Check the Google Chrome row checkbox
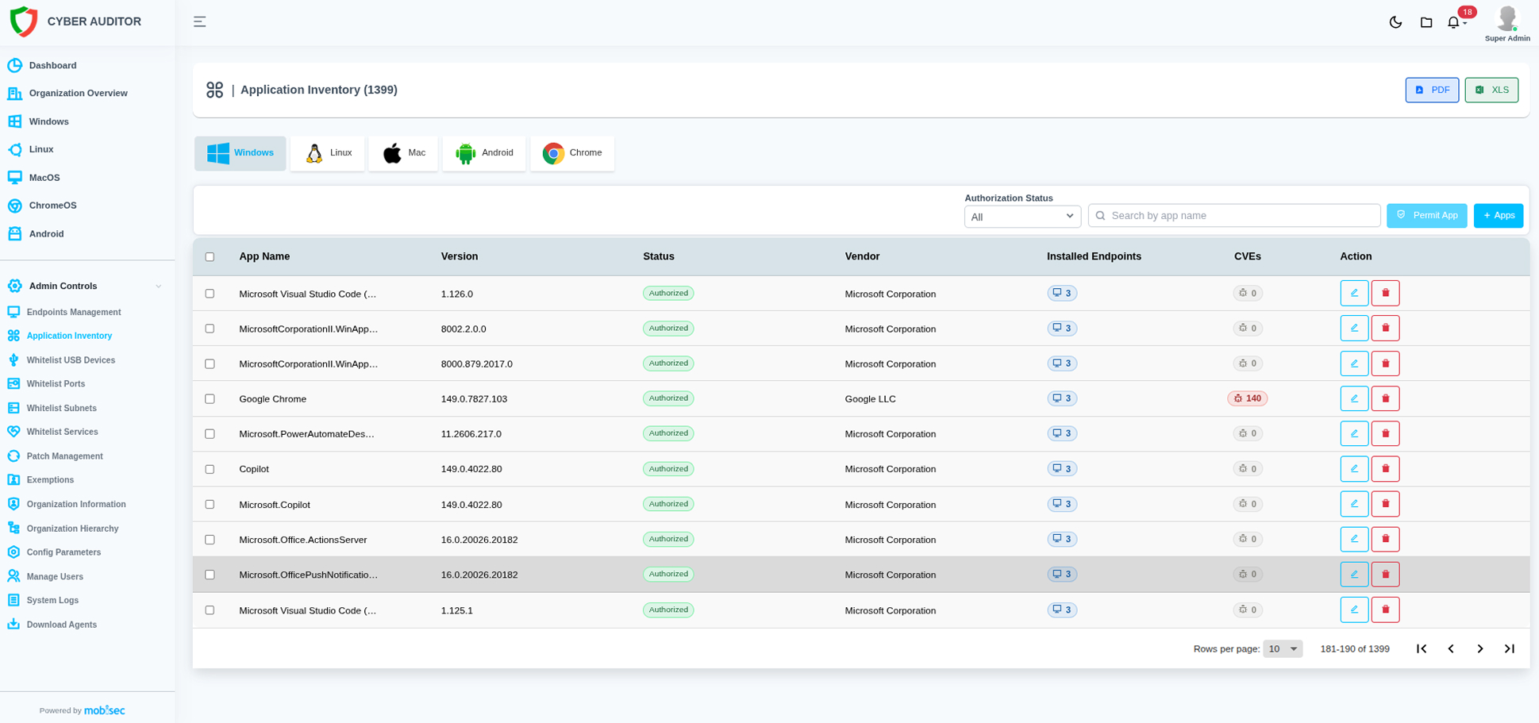Screen dimensions: 1539x723 [210, 399]
